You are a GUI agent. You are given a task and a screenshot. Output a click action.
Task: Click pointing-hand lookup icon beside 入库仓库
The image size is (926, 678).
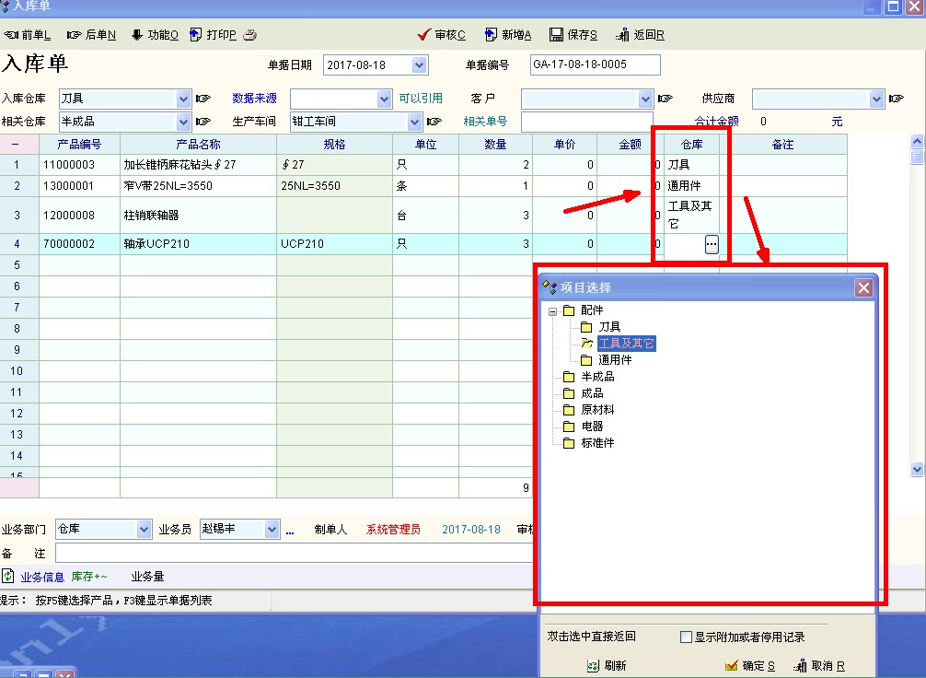203,99
